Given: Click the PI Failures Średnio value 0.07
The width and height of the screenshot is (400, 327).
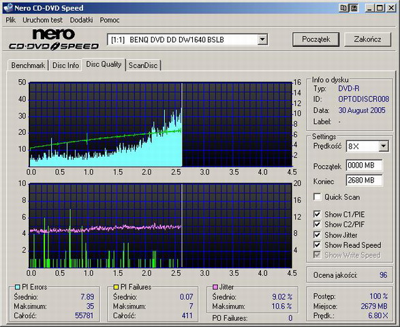Looking at the screenshot, I should tap(186, 296).
